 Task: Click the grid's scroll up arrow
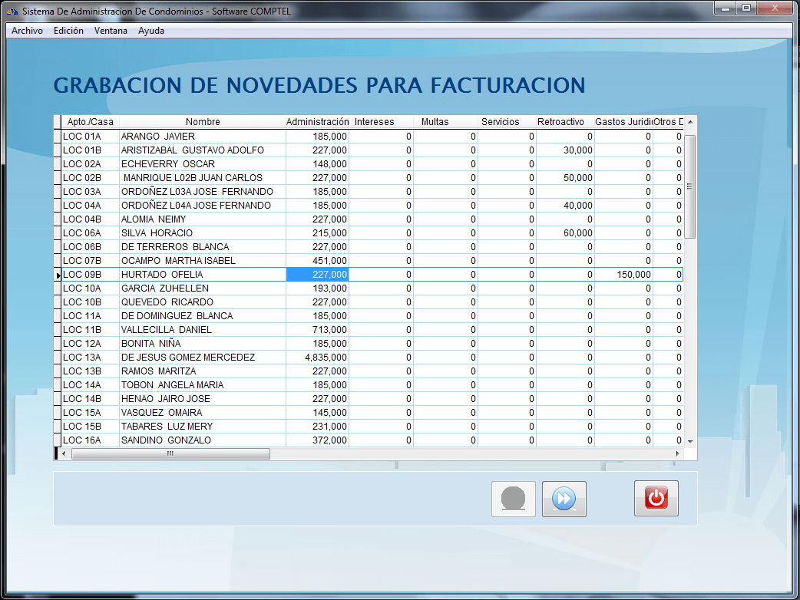(690, 122)
